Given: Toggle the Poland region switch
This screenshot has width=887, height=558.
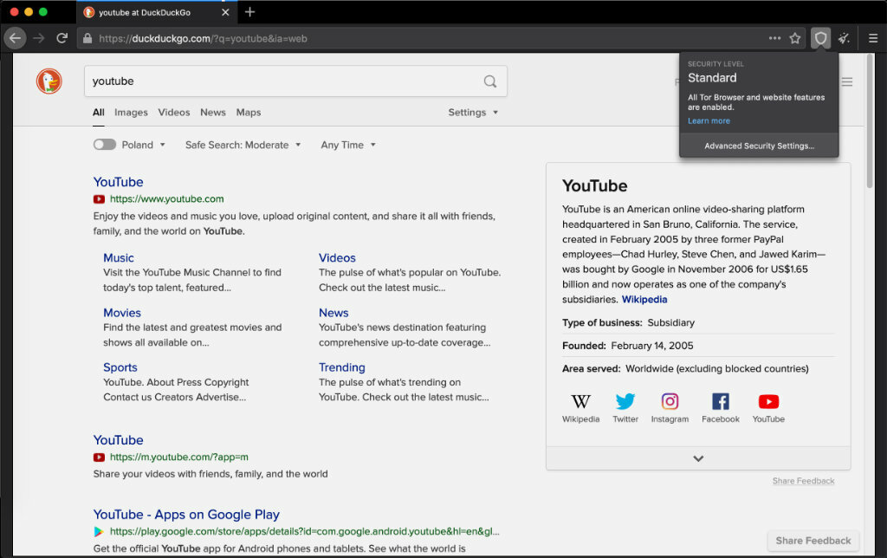Looking at the screenshot, I should tap(105, 145).
